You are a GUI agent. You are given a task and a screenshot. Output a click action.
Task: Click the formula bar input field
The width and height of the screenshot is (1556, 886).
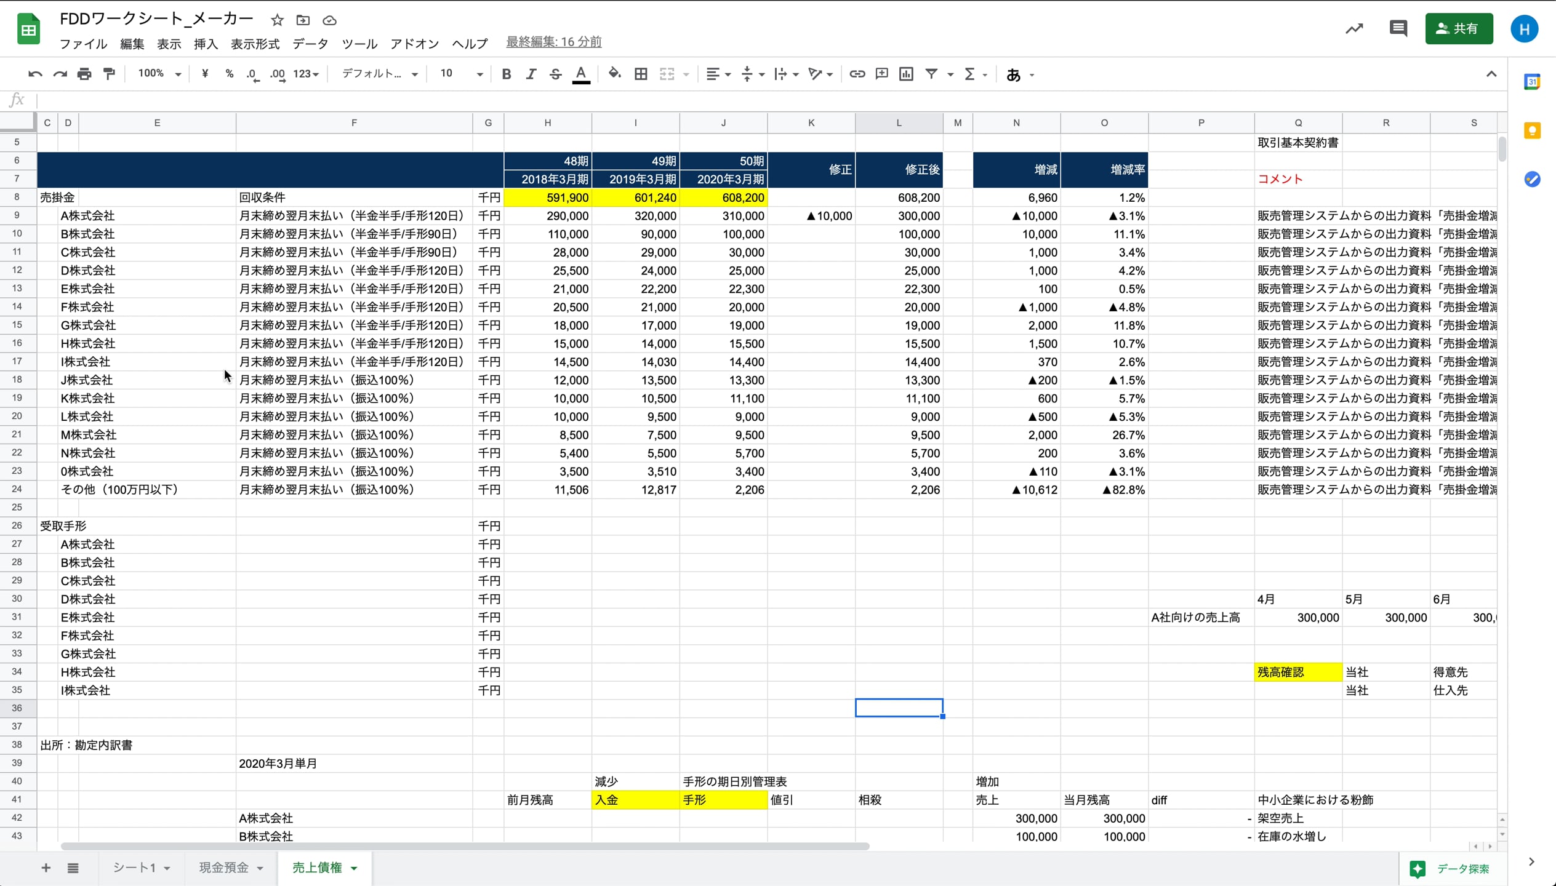coord(739,100)
